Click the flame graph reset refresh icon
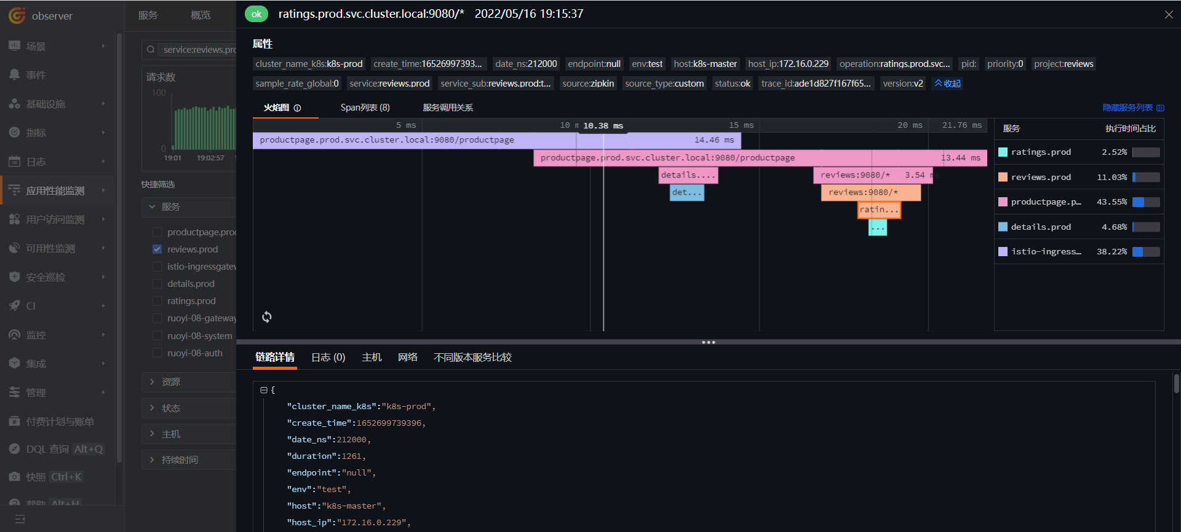 267,317
